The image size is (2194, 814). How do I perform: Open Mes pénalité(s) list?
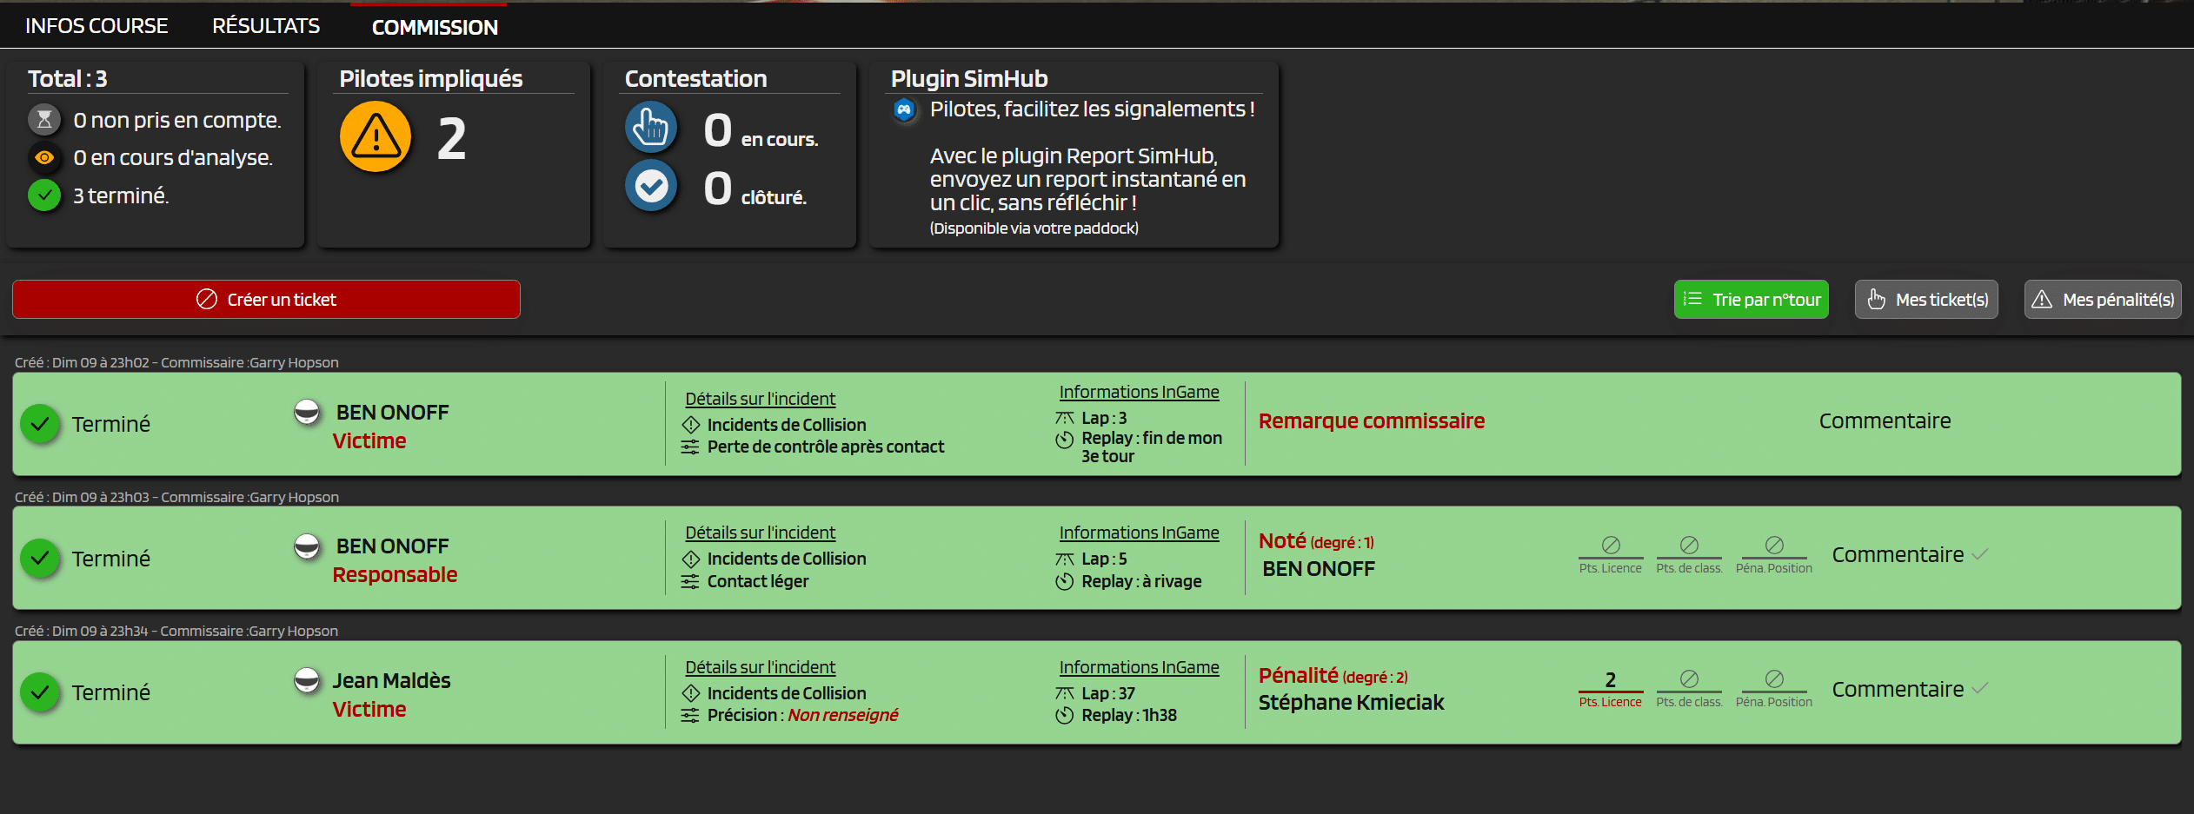[2102, 300]
